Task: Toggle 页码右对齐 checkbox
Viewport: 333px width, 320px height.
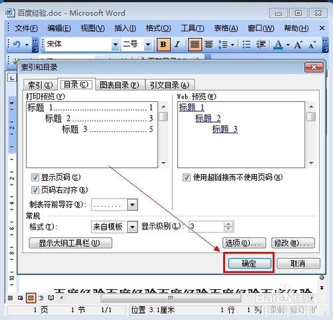Action: 35,190
